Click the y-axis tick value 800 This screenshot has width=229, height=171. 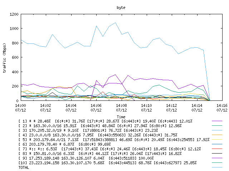click(15, 43)
